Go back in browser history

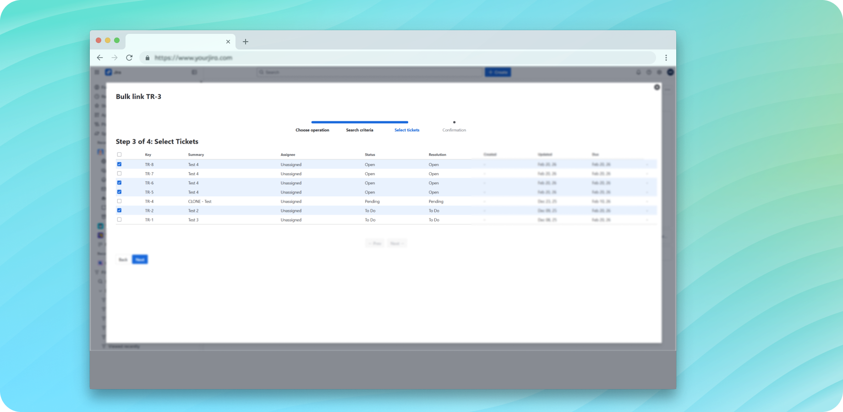point(100,58)
